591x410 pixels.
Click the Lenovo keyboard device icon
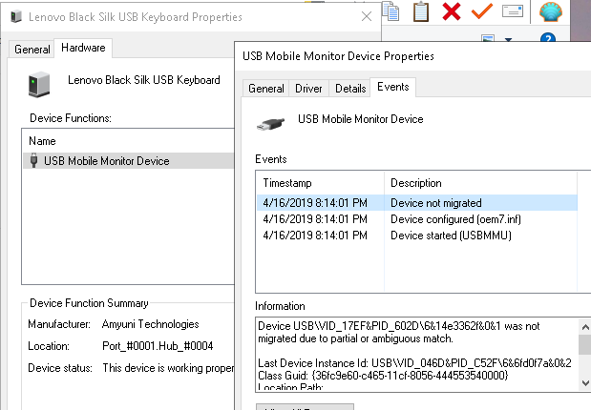click(x=39, y=84)
